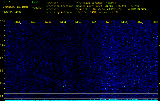Click the Ovserver name YOSHIKAWA Yasufumi /JG2MLI
This screenshot has height=101, width=160.
tap(96, 3)
